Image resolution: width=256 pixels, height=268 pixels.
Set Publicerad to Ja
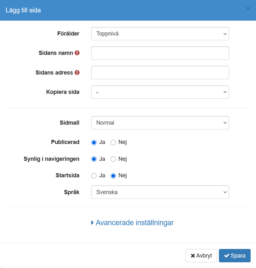[x=94, y=142]
